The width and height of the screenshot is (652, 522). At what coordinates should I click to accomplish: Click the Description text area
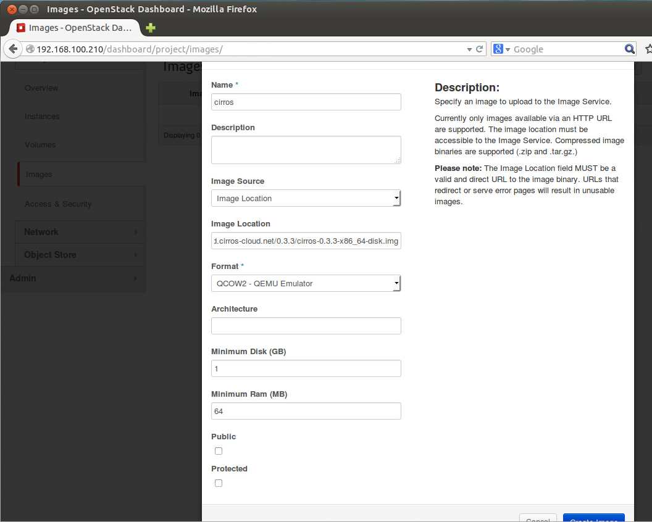(306, 149)
